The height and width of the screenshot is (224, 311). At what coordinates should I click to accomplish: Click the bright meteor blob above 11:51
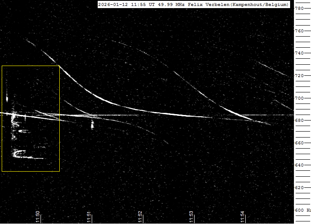tap(93, 125)
